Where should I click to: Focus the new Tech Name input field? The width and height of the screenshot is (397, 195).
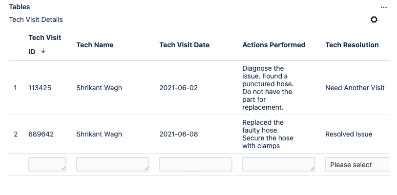(x=113, y=164)
